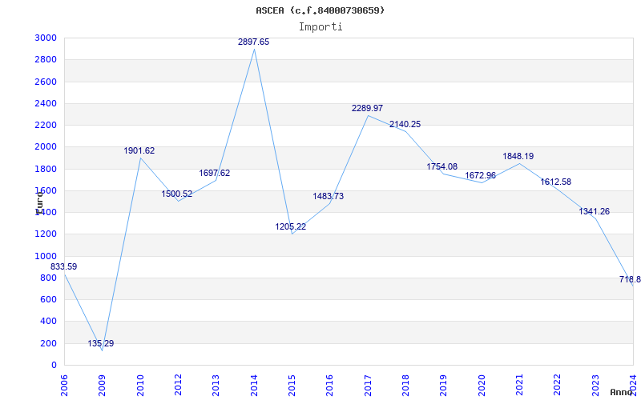Viewport: 641px width, 400px height.
Task: Click the 135.29 data label
Action: (101, 344)
